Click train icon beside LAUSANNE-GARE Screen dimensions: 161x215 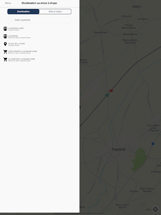pyautogui.click(x=5, y=29)
